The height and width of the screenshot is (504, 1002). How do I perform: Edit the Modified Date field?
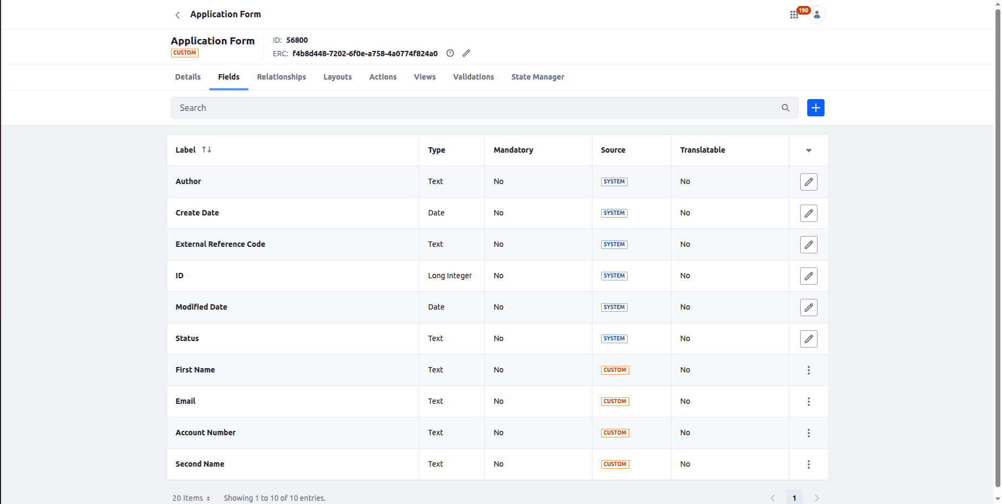coord(809,307)
